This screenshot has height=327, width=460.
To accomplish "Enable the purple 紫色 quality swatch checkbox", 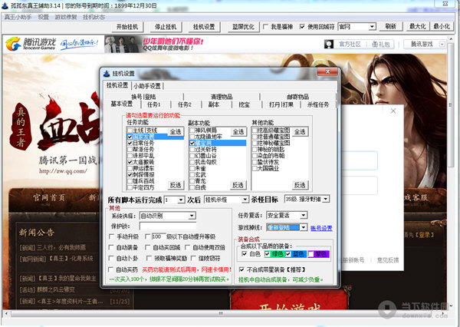I will [x=311, y=254].
